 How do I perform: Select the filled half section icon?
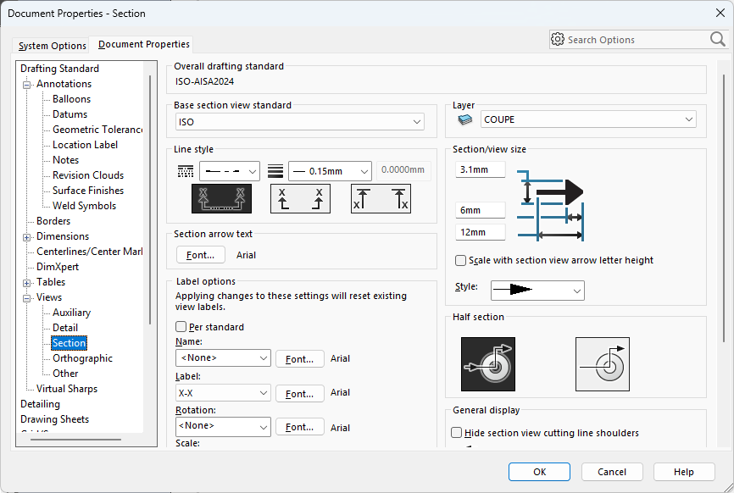pyautogui.click(x=487, y=363)
